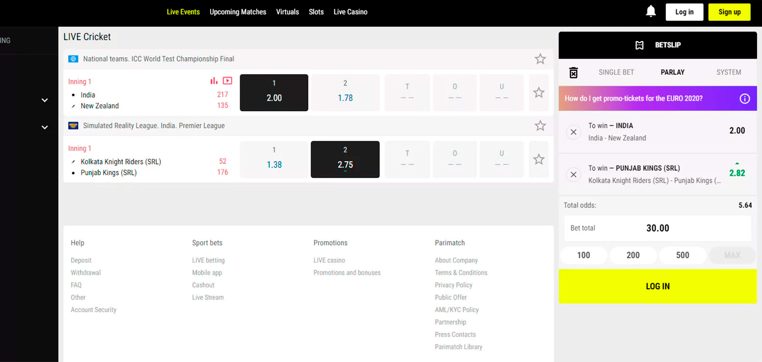The image size is (762, 362).
Task: Open Live Casino from the top menu
Action: click(350, 12)
